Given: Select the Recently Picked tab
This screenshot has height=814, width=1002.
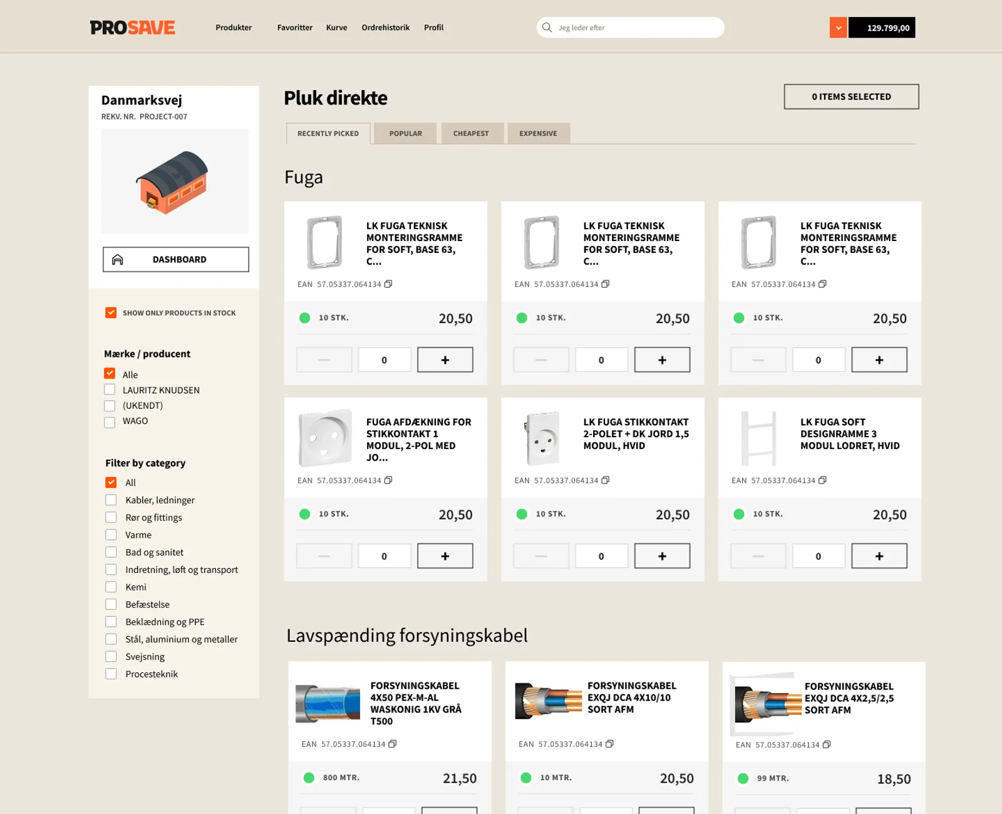Looking at the screenshot, I should tap(328, 133).
